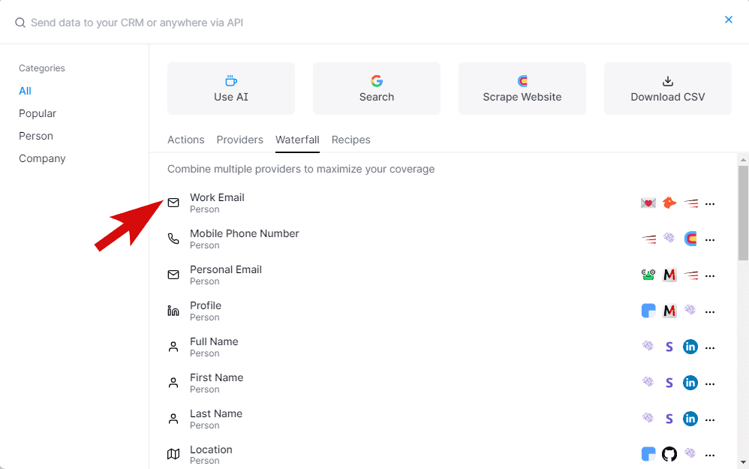The height and width of the screenshot is (469, 749).
Task: Open the Providers tab
Action: (239, 140)
